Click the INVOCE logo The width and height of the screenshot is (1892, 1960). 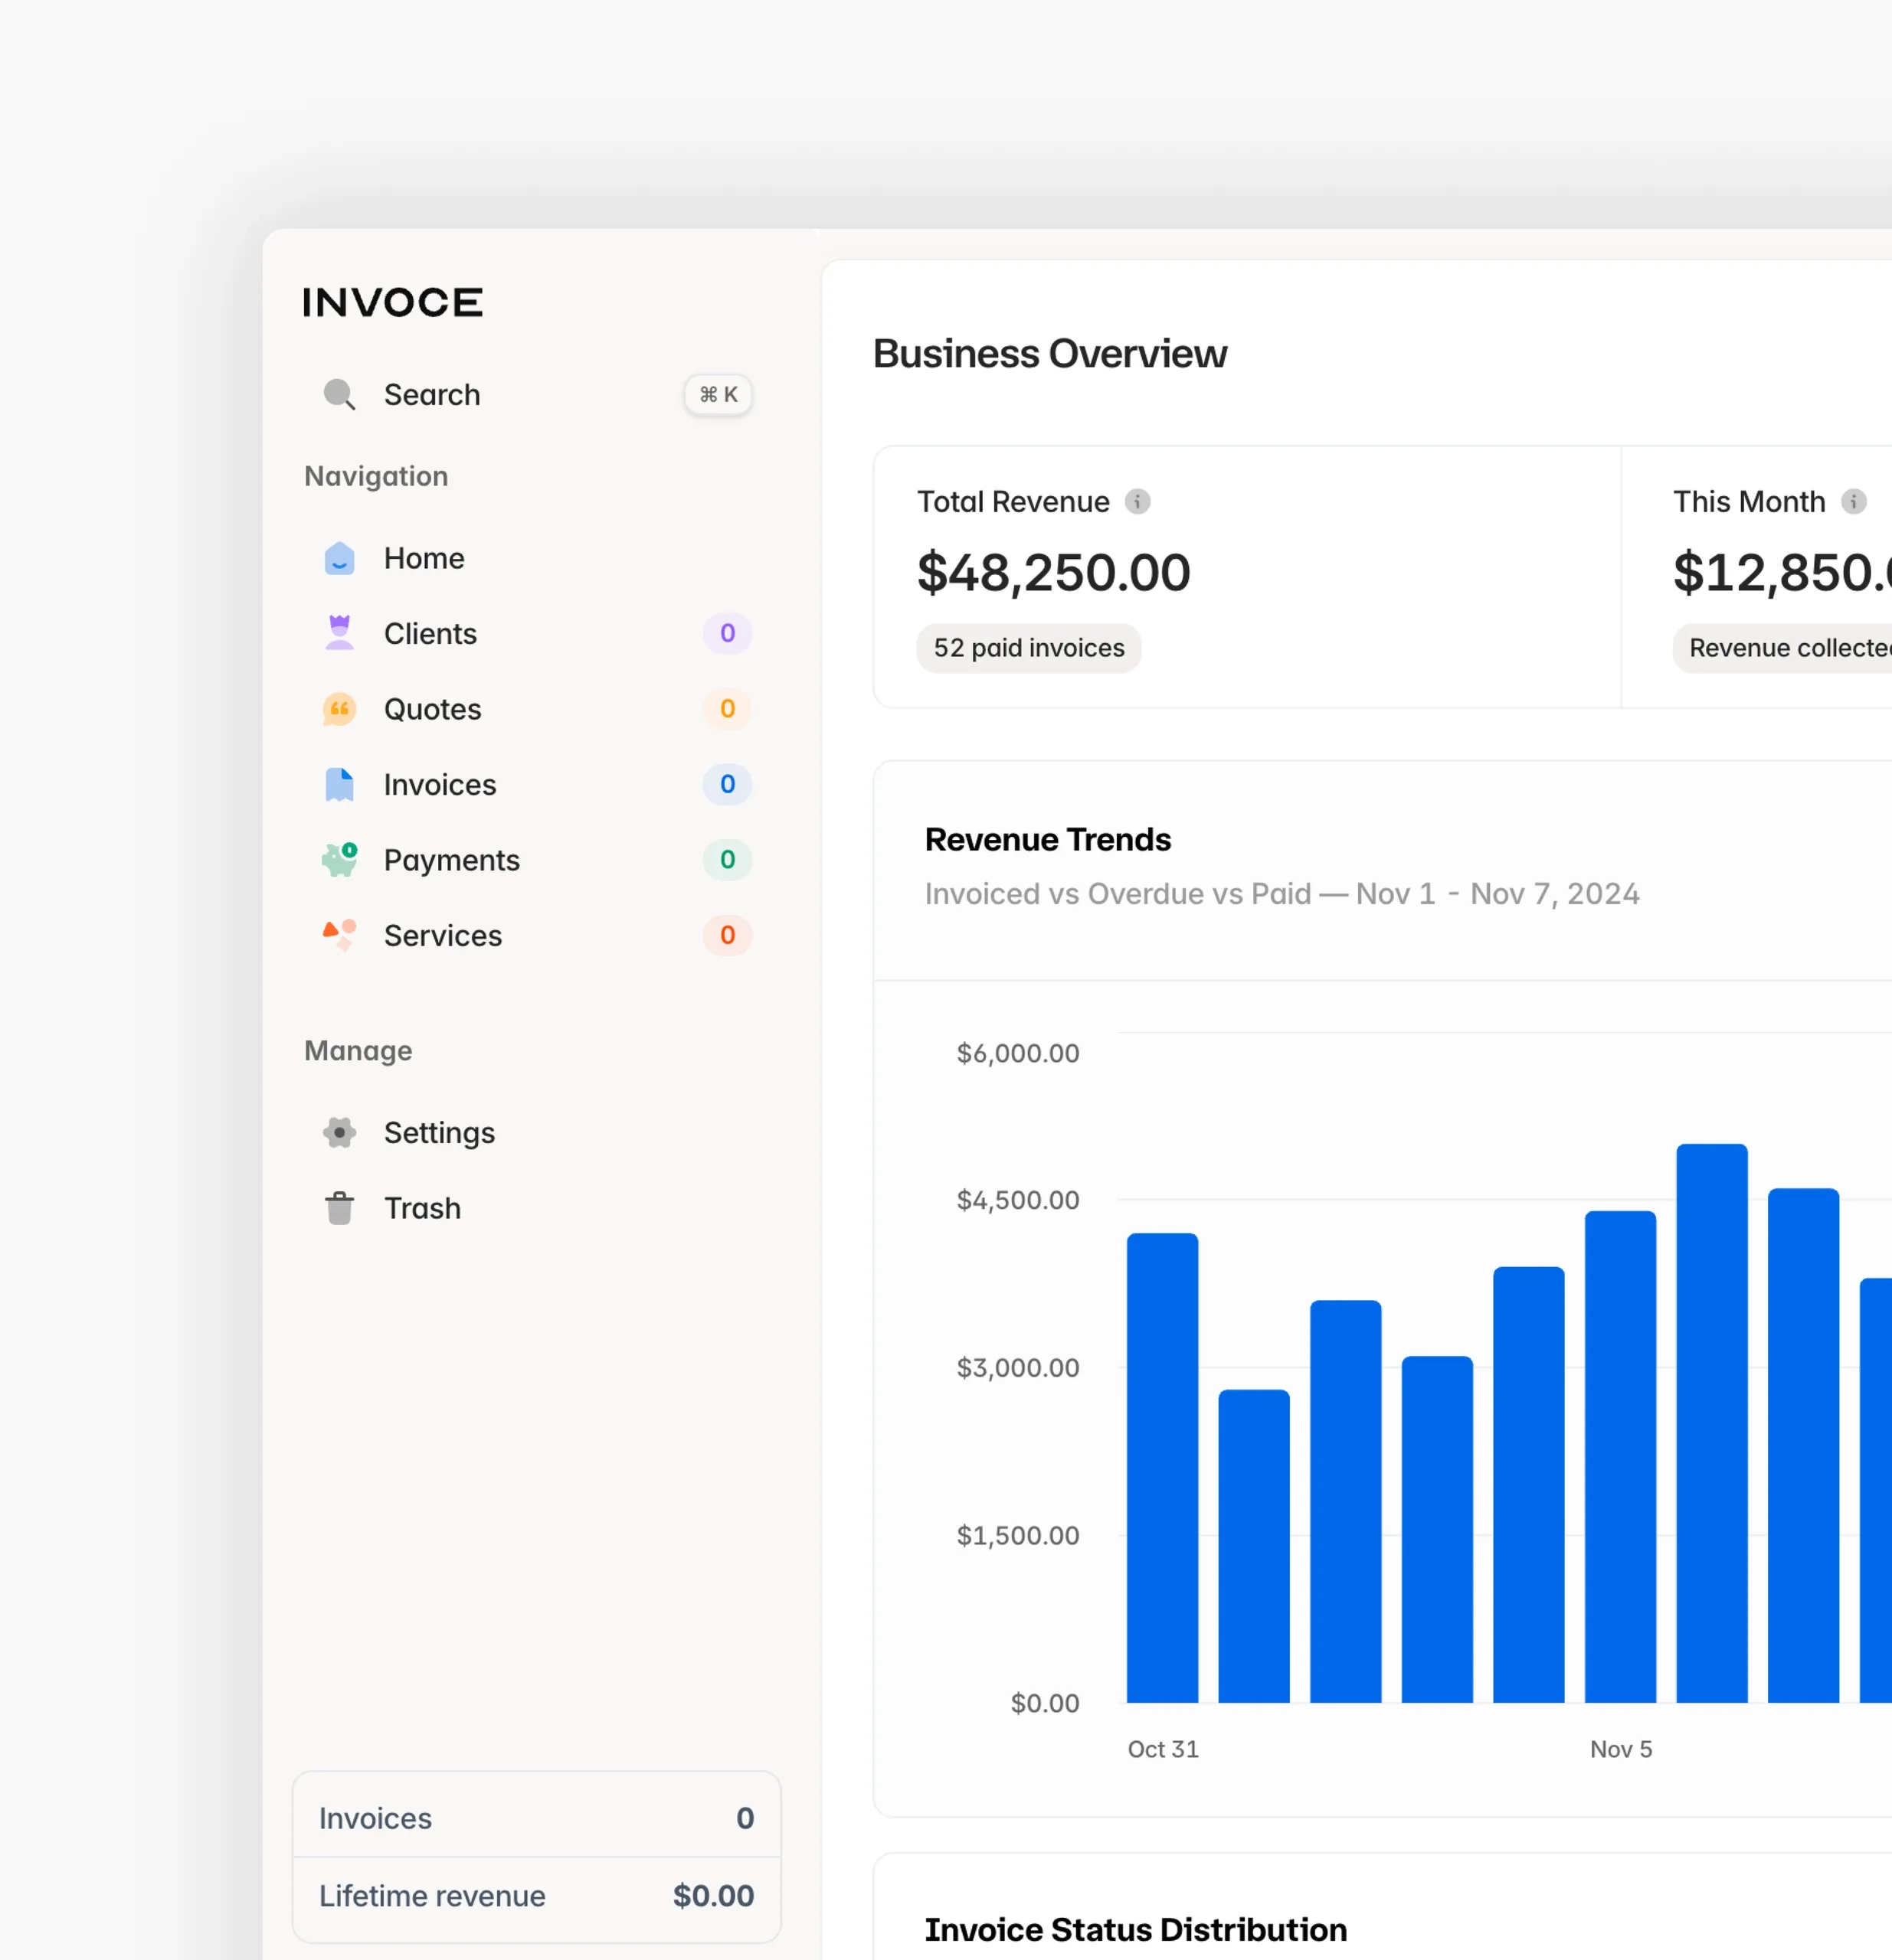click(392, 301)
